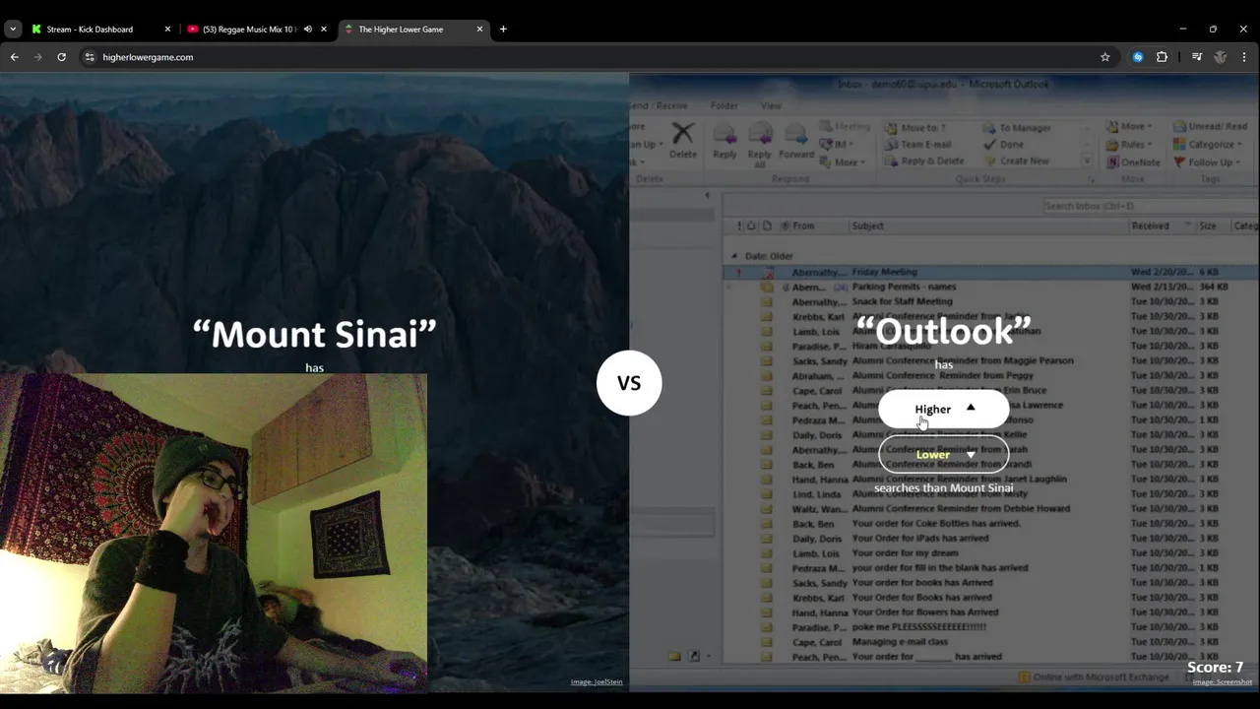View site information icon in address bar

click(90, 57)
